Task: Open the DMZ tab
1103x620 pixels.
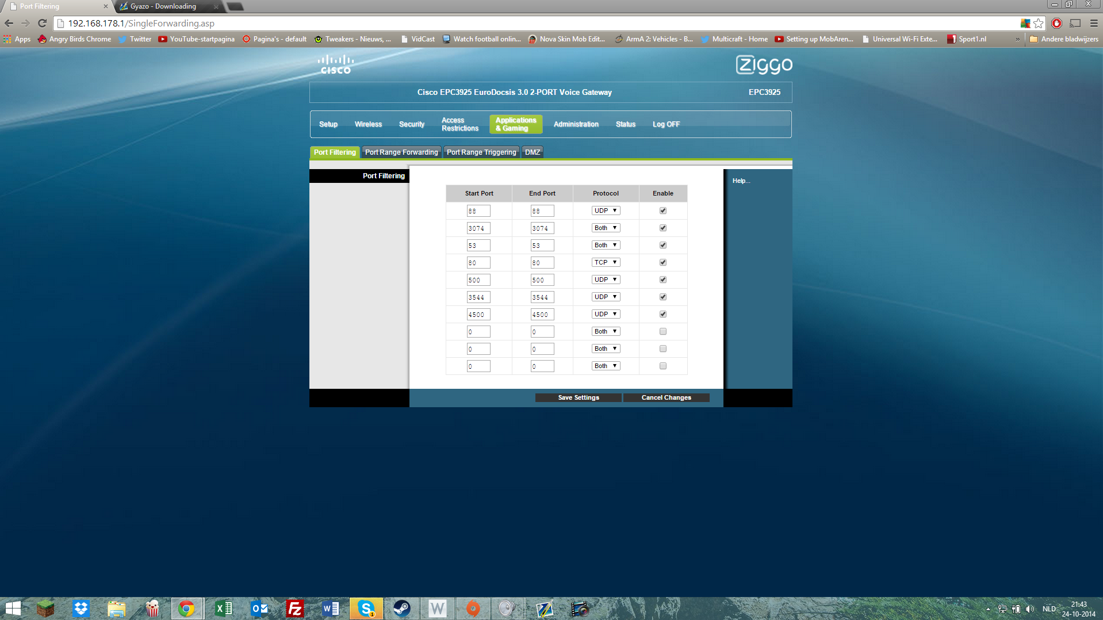Action: [533, 152]
